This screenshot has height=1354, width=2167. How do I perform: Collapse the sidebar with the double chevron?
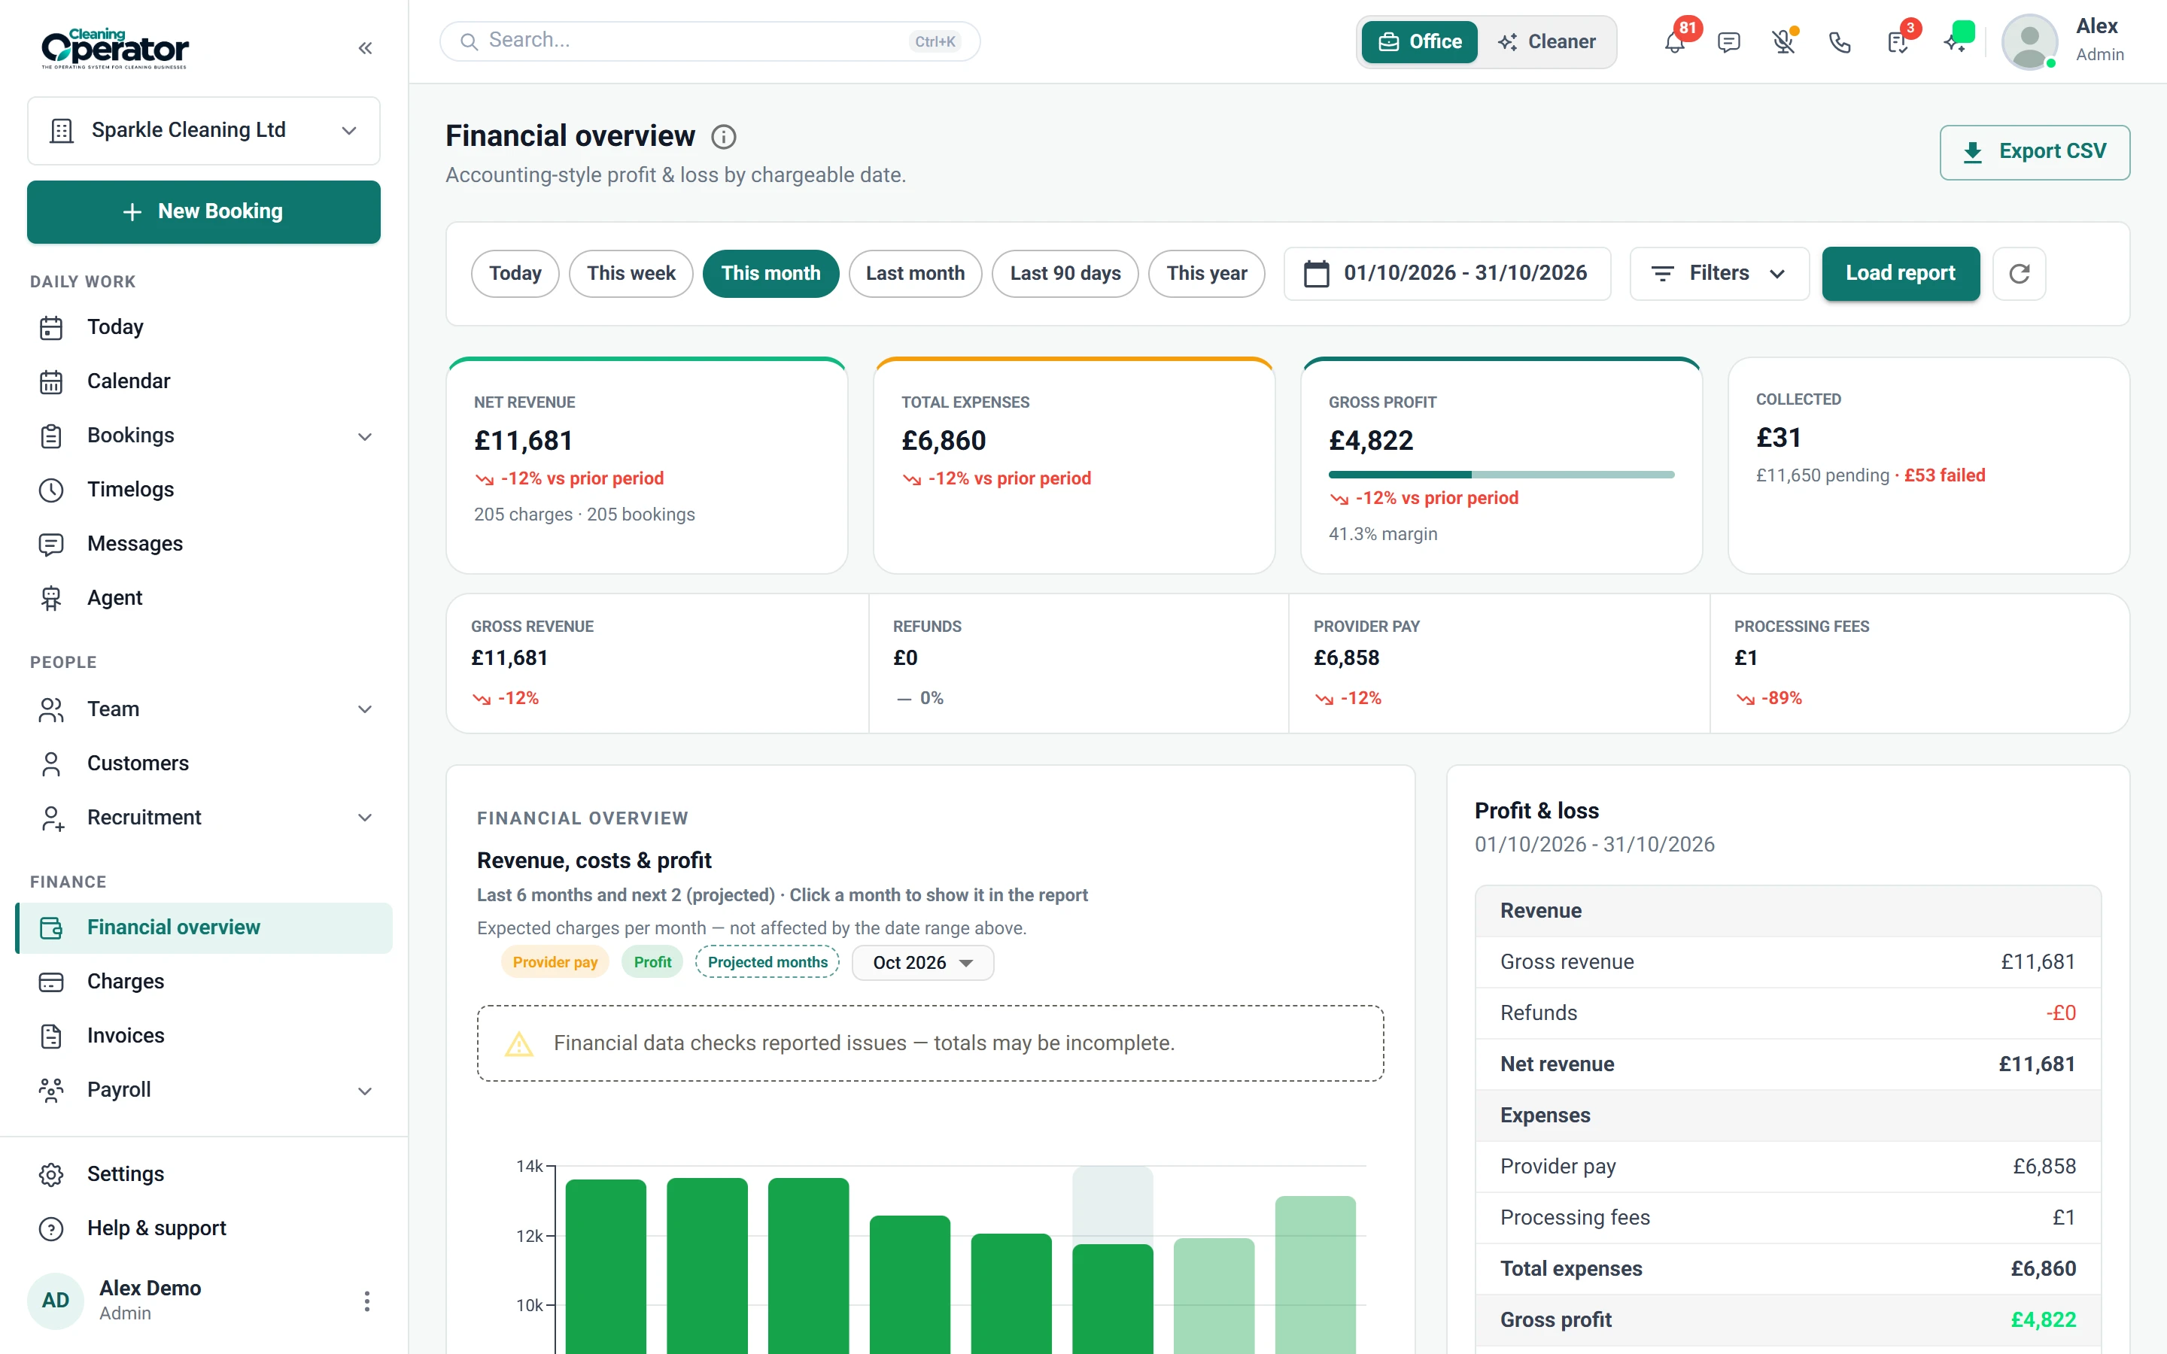coord(364,48)
